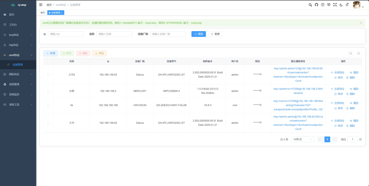The height and width of the screenshot is (186, 369).
Task: Click 删除 for the hk row
Action: [351, 108]
